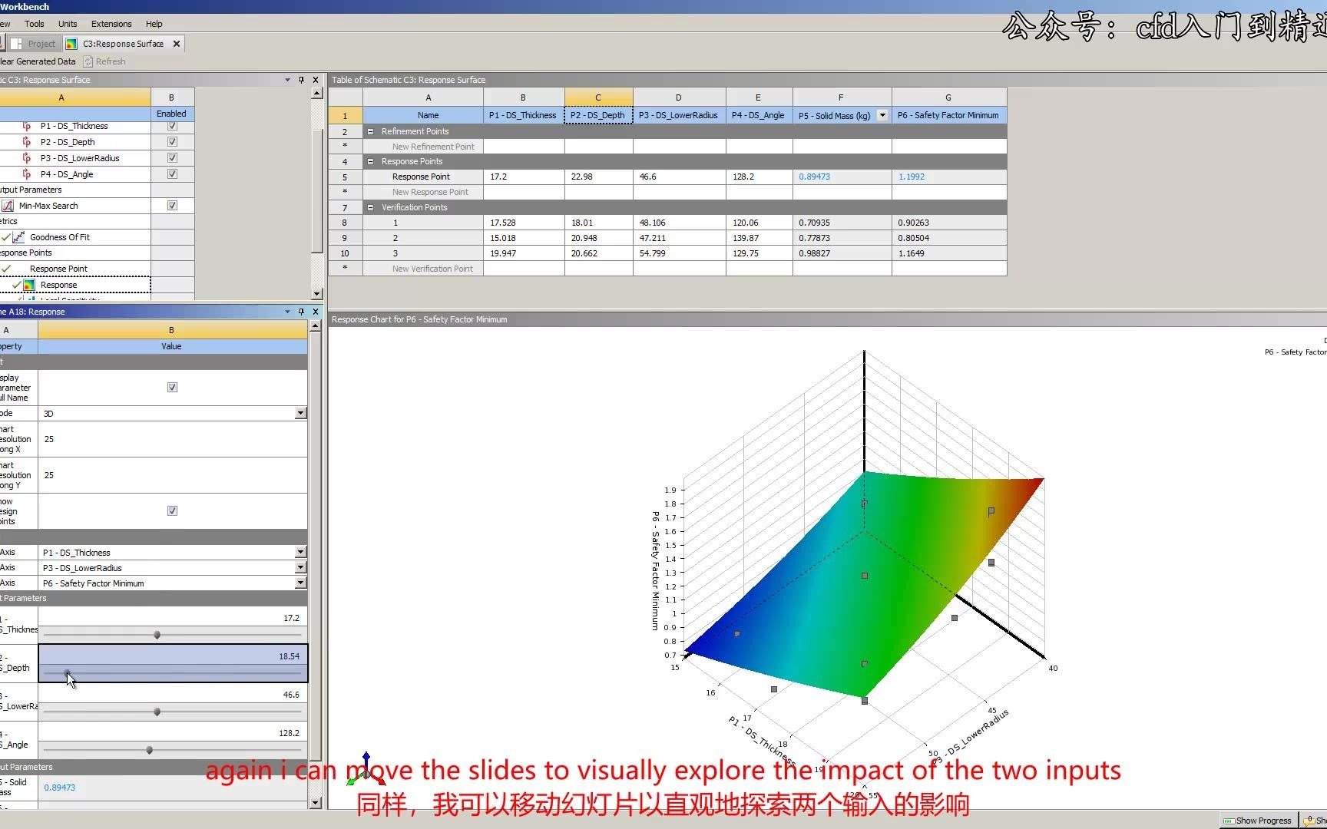Toggle the Display Parameter Full Name checkbox
Screen dimensions: 1327x829
(172, 387)
